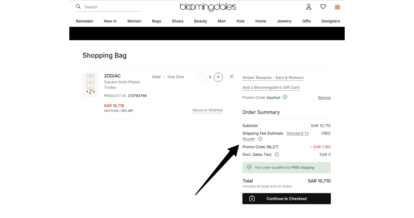
Task: Open the Gifts menu
Action: [307, 21]
